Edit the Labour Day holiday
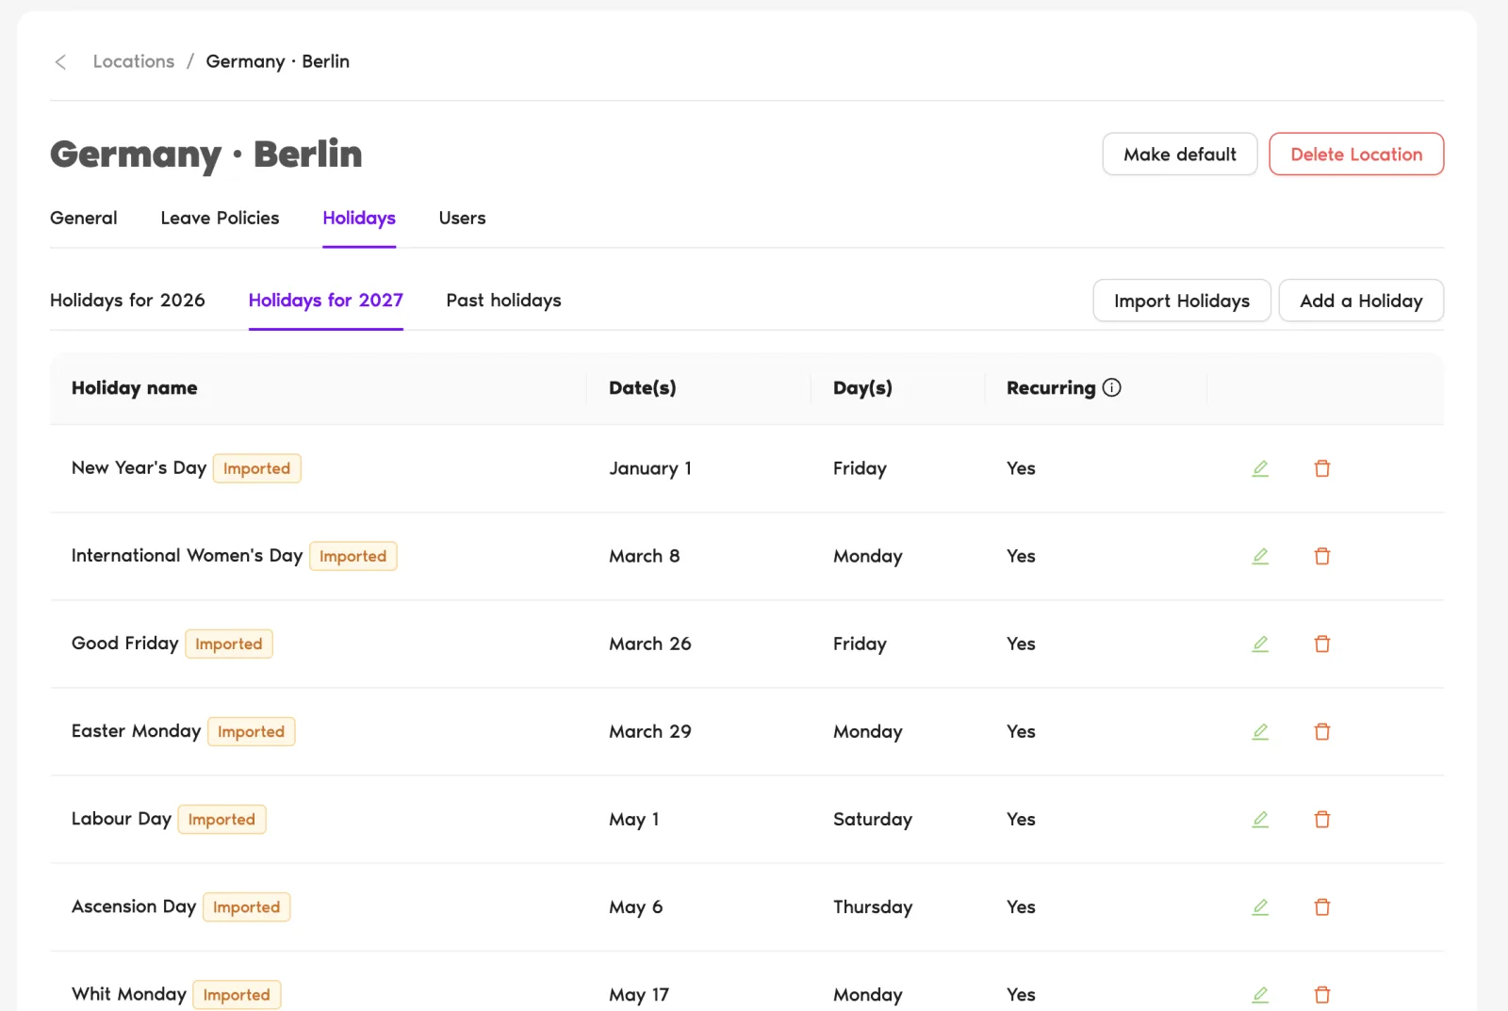 pyautogui.click(x=1260, y=819)
